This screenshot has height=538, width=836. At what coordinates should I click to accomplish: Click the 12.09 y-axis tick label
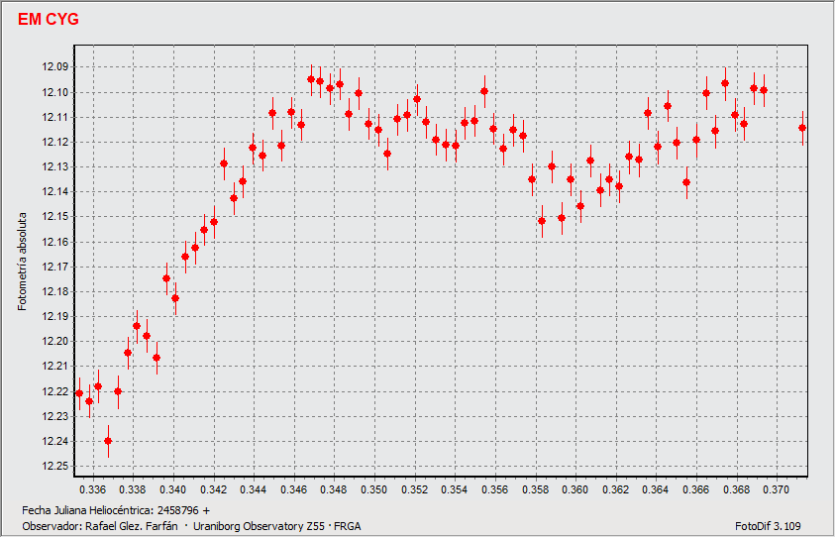point(54,67)
